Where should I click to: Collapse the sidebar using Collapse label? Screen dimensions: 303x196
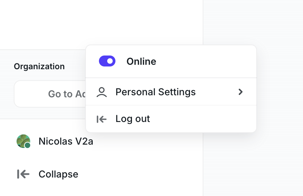click(x=58, y=174)
